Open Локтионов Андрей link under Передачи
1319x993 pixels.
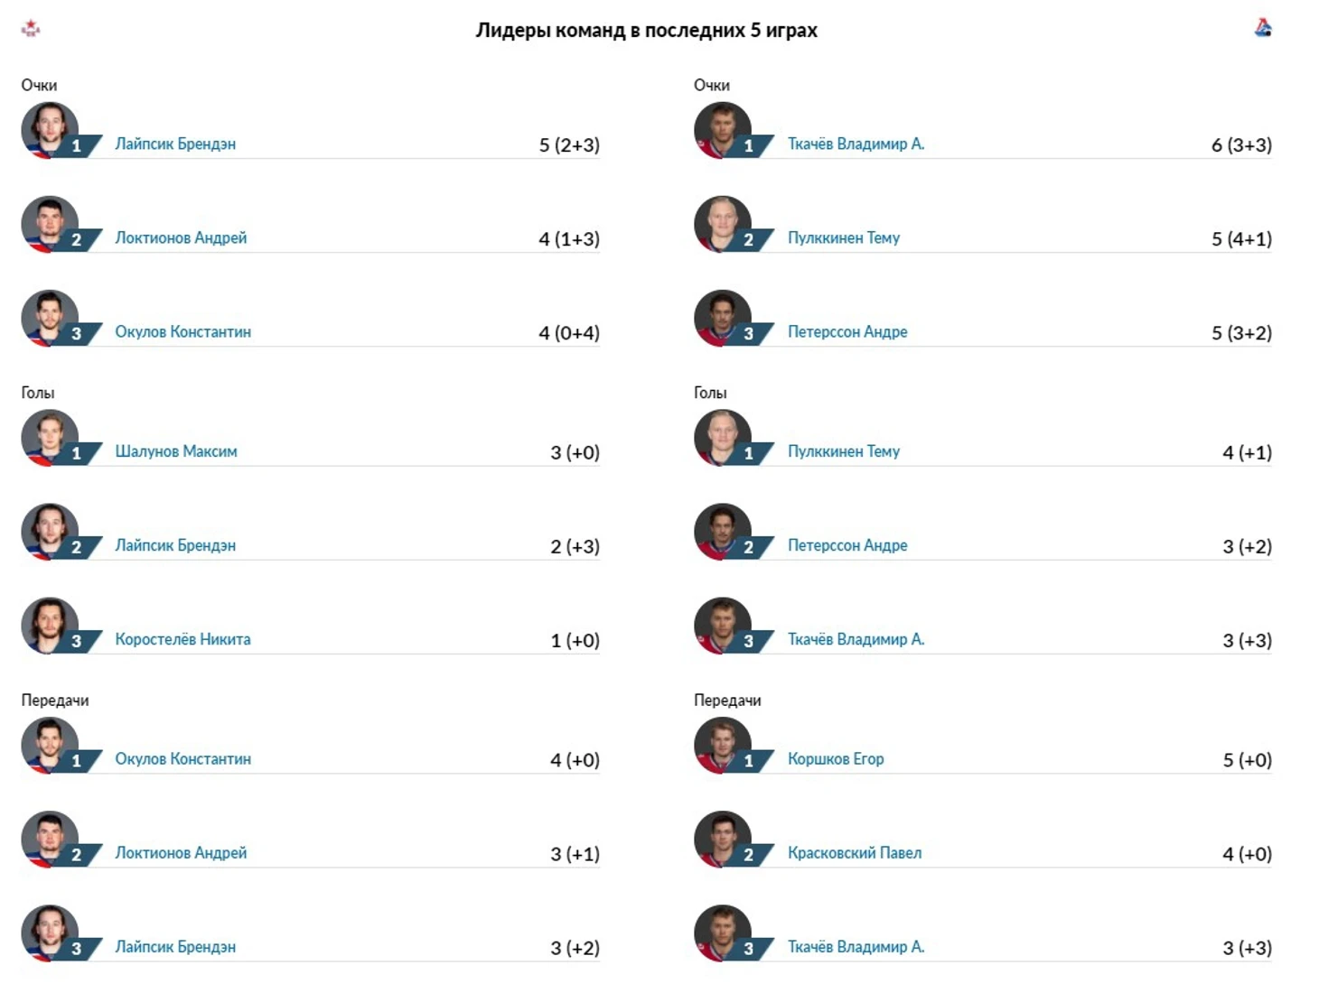[x=181, y=853]
